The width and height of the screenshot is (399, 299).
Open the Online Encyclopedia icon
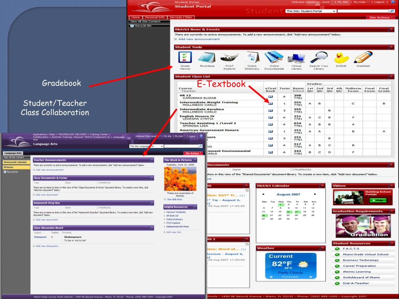274,58
